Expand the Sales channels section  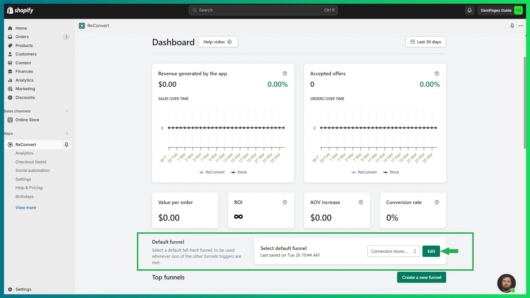point(67,111)
